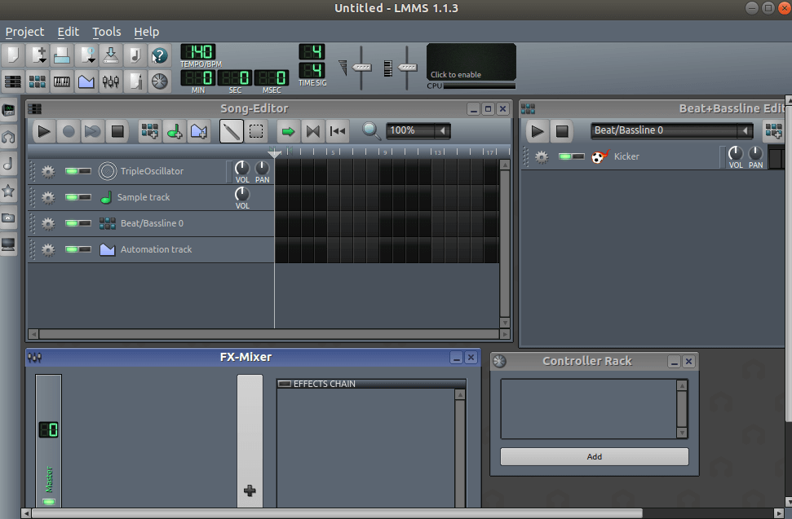Click the master volume slider
Screen dimensions: 792x519
(361, 68)
